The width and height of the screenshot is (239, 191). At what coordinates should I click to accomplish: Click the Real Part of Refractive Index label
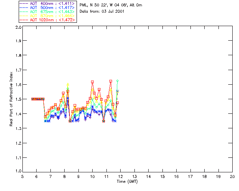tap(11, 99)
